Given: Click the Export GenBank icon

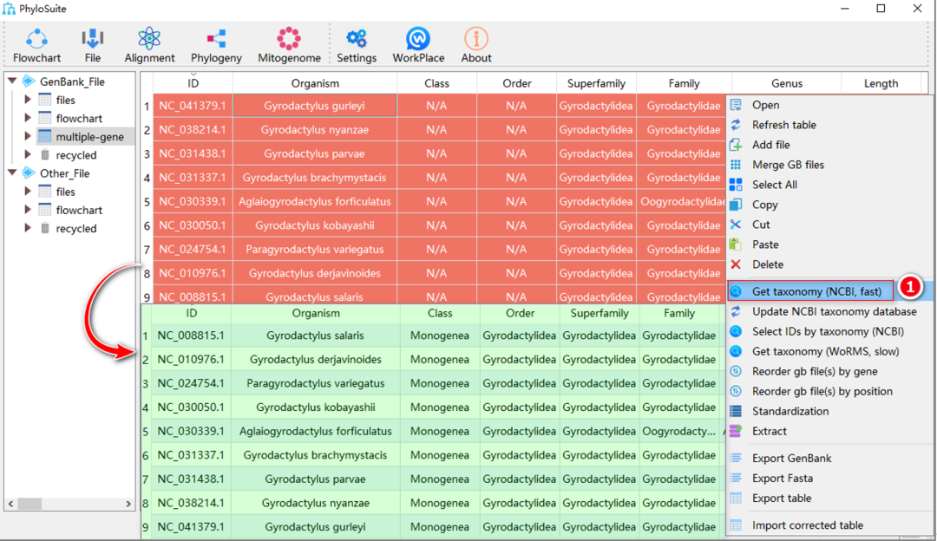Looking at the screenshot, I should 737,458.
